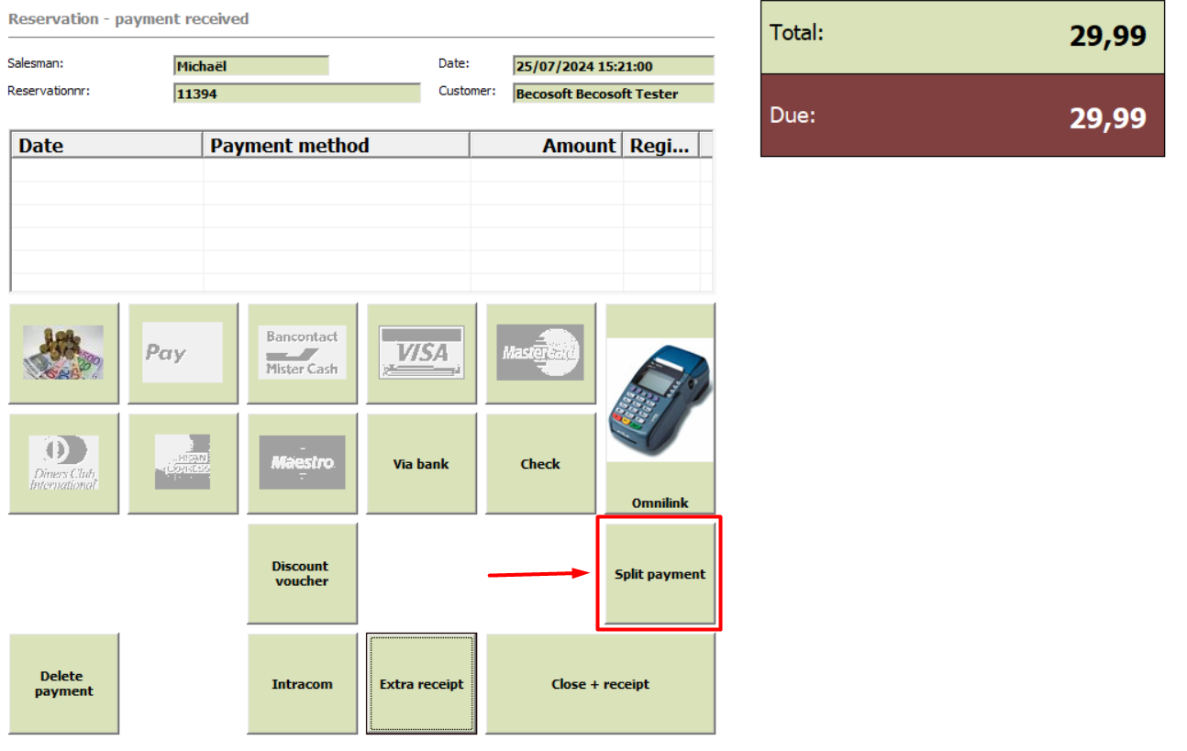
Task: Pay with Bancontact Mister Cash
Action: (x=303, y=353)
